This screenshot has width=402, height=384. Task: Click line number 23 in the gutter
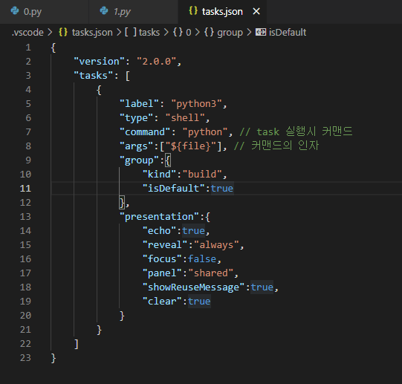[x=25, y=357]
